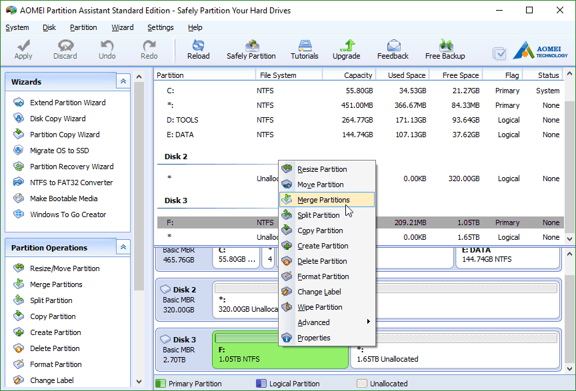The image size is (576, 391).
Task: Choose Copy Partition in context menu
Action: [327, 230]
